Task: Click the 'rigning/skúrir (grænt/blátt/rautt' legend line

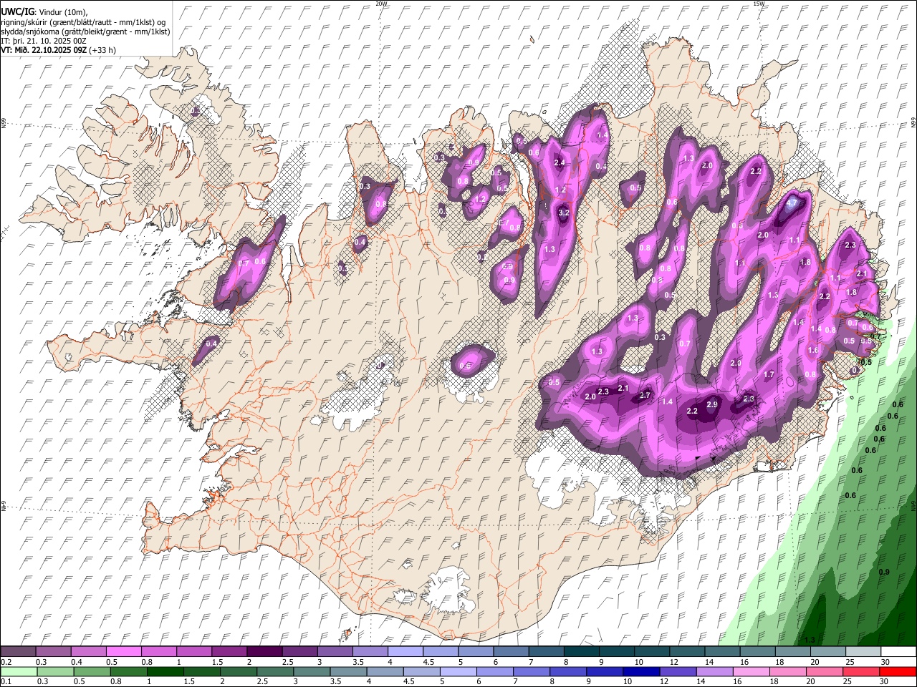Action: point(84,22)
